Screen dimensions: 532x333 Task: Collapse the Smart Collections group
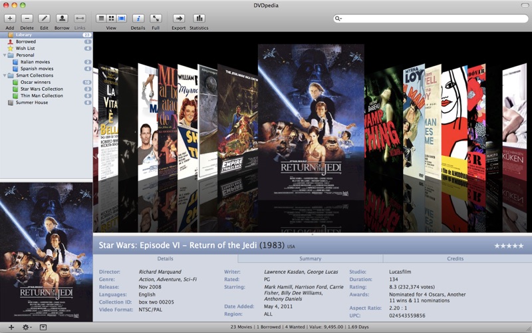pos(4,75)
